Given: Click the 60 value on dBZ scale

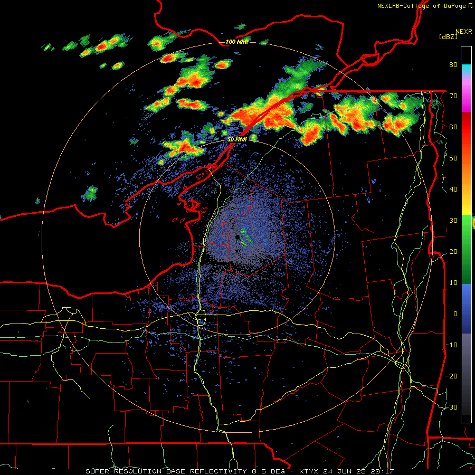Looking at the screenshot, I should 453,127.
